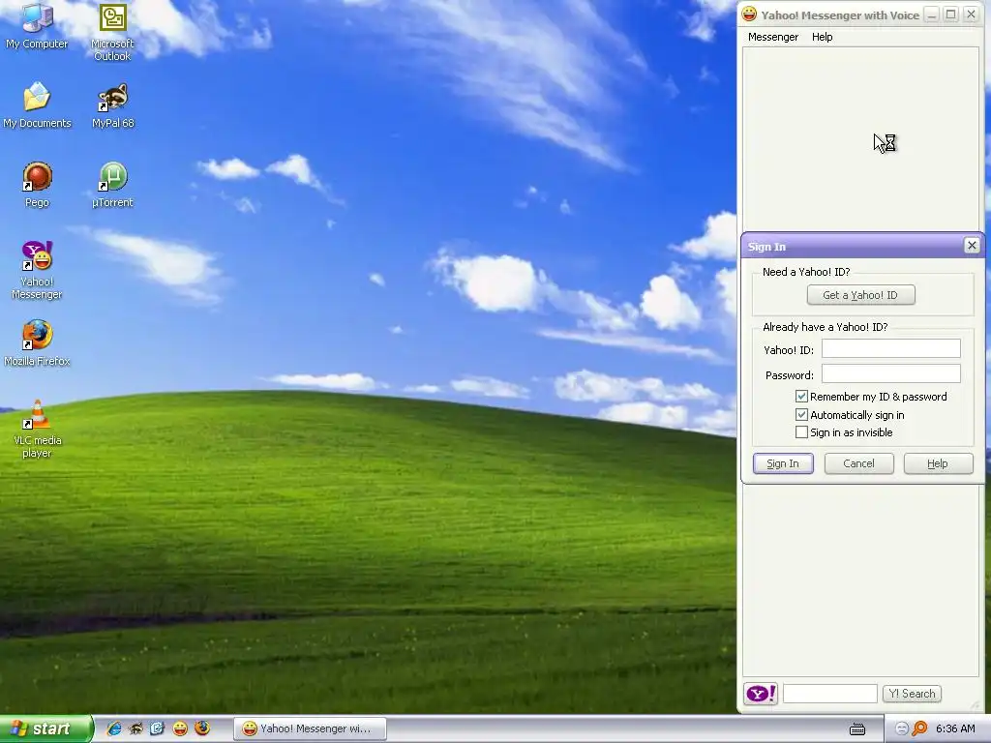The height and width of the screenshot is (743, 991).
Task: Maximize the Yahoo! Messenger window
Action: click(x=951, y=15)
